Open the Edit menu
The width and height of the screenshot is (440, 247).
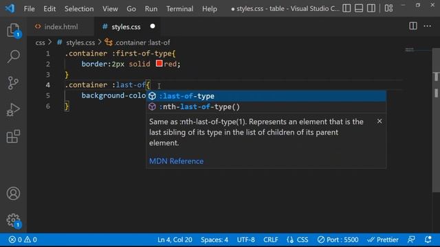(x=49, y=9)
